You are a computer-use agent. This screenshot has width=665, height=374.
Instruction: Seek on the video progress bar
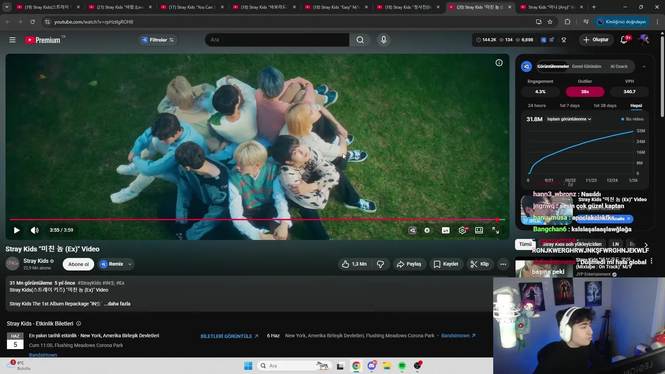click(x=257, y=220)
